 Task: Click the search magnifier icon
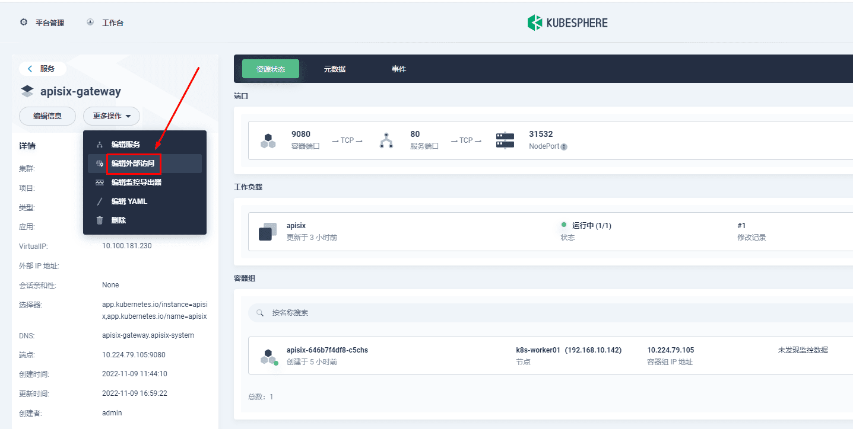click(x=260, y=312)
